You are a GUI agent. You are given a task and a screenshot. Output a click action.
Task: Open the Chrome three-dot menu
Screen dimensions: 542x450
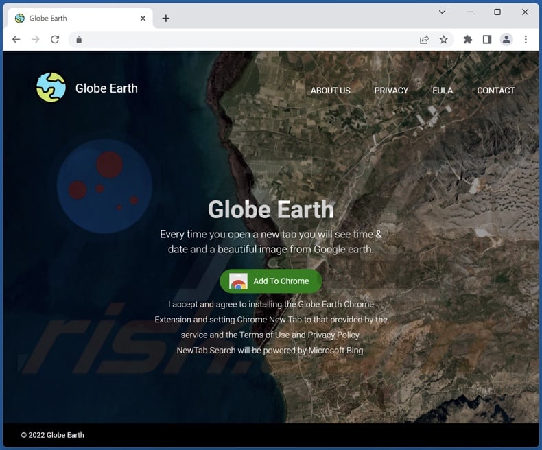[526, 40]
